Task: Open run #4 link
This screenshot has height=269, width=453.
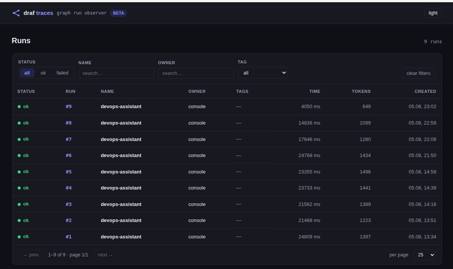Action: 69,188
